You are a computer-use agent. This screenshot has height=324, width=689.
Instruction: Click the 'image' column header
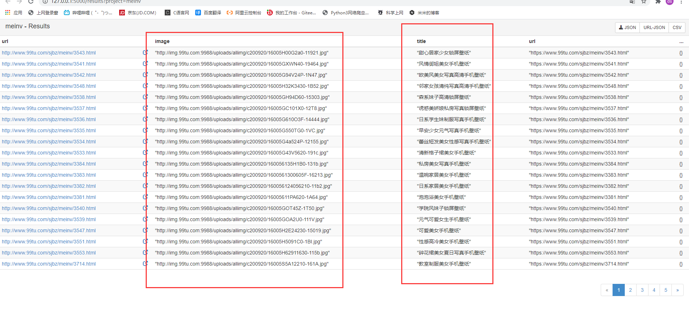pyautogui.click(x=162, y=41)
